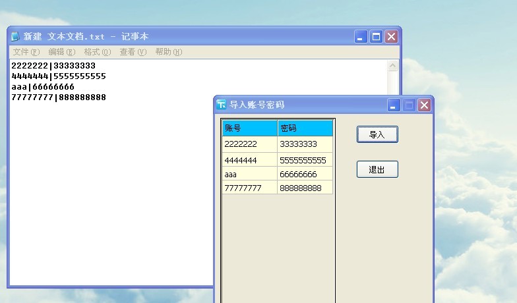Maximize the Notepad window
The height and width of the screenshot is (303, 517).
(376, 37)
